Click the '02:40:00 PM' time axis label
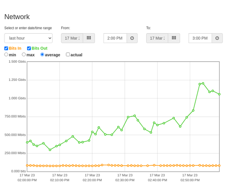 [x=158, y=180]
